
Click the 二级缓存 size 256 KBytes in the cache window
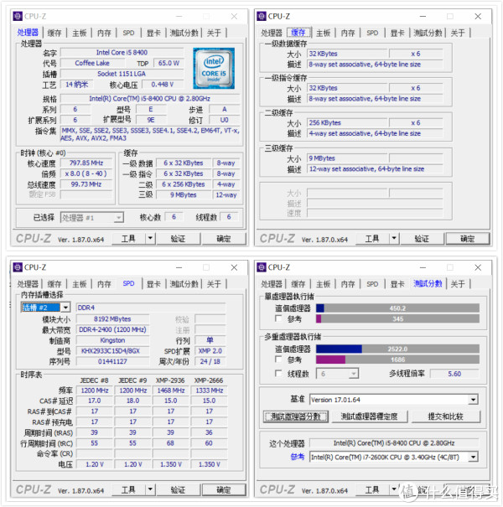(347, 122)
